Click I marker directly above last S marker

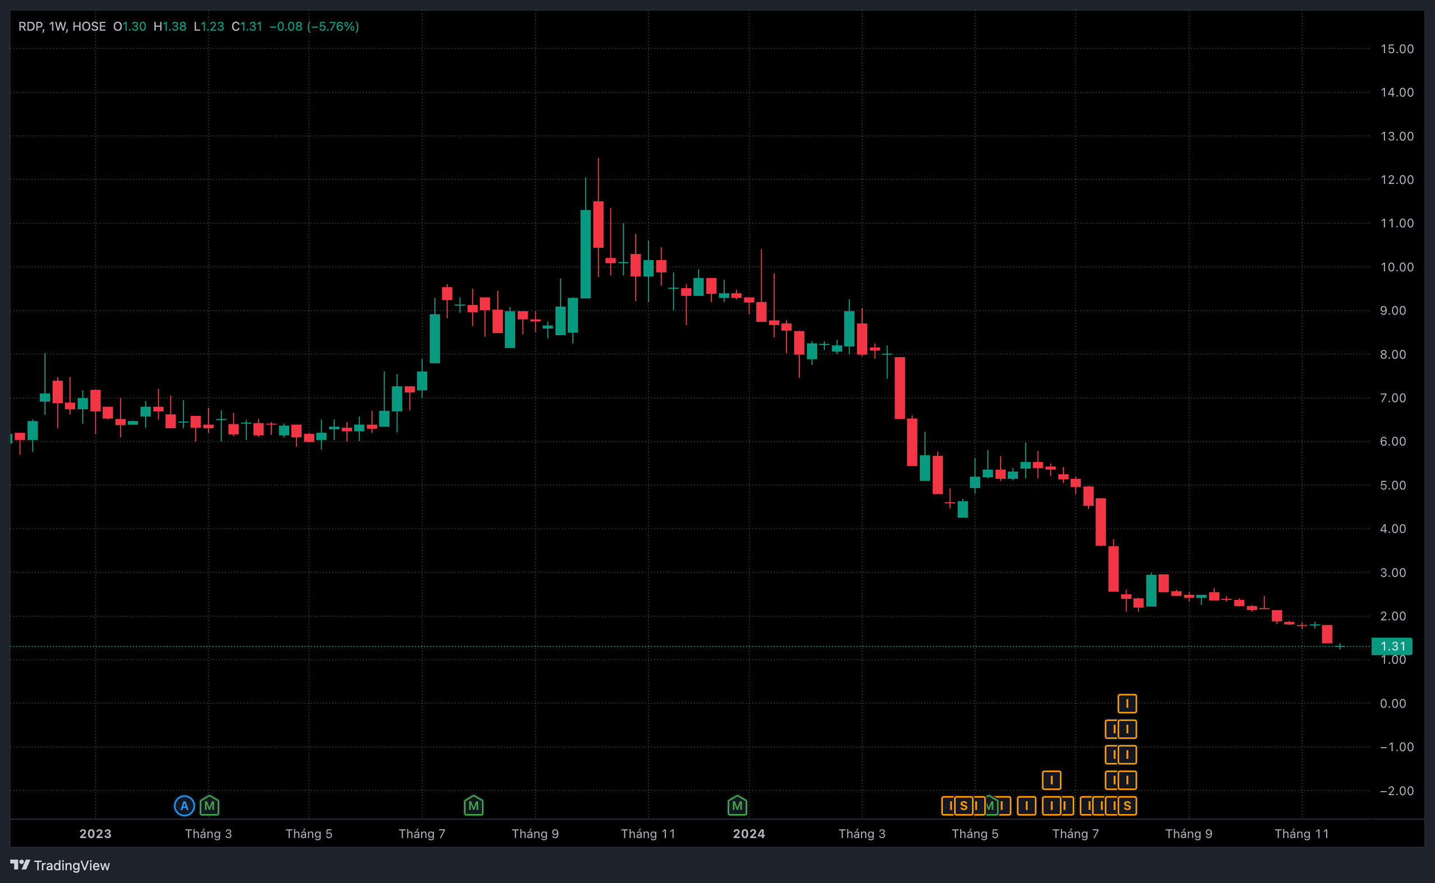click(1127, 780)
